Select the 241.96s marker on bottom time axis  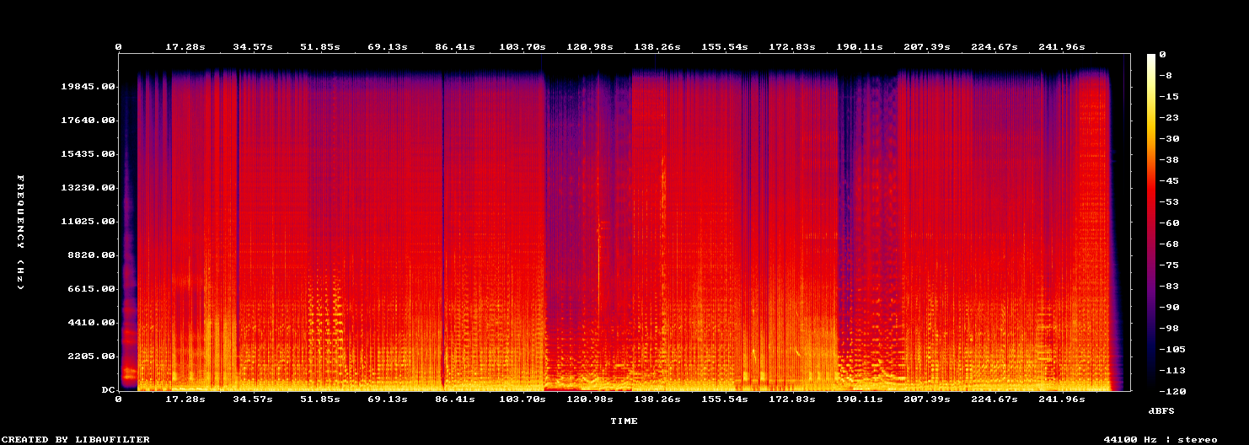1062,399
